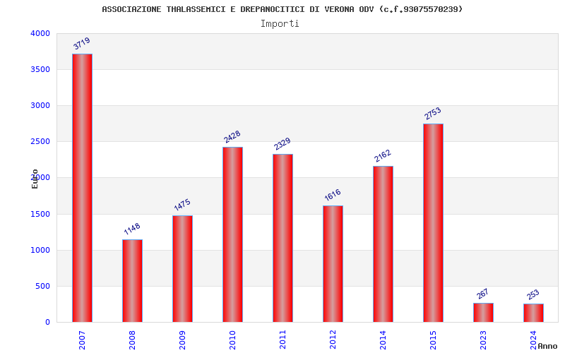Viewport: 565px width, 353px height.
Task: Select the 2011 bar
Action: click(x=282, y=238)
